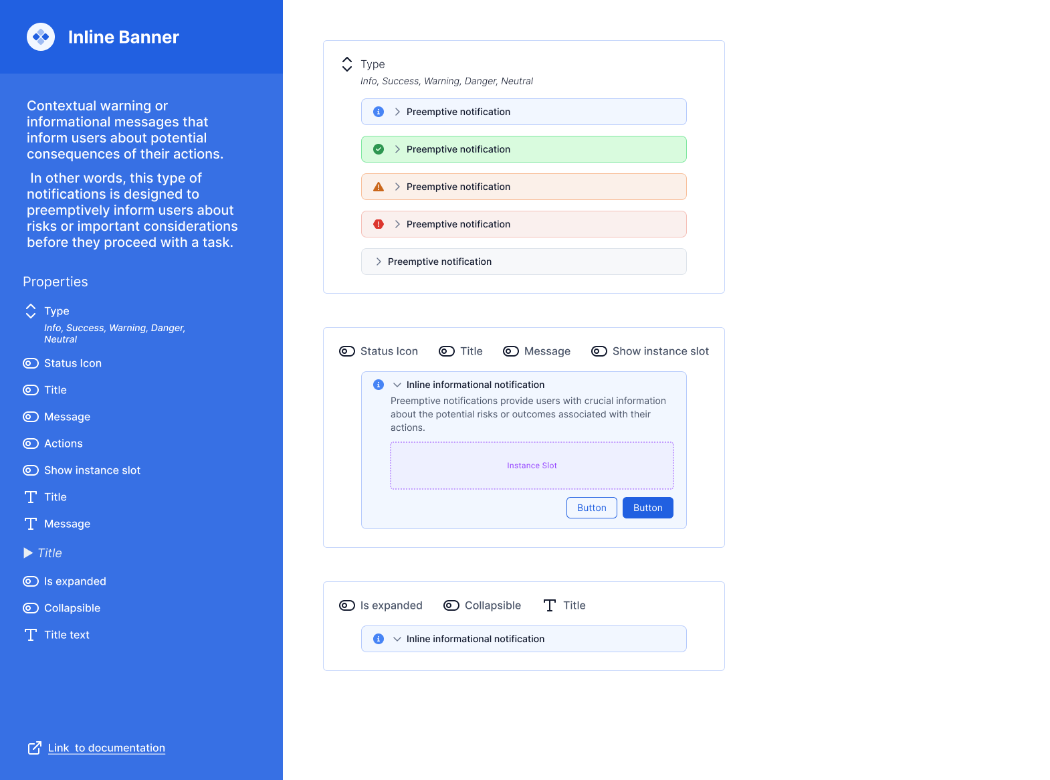Toggle the Message switch in the middle card
The width and height of the screenshot is (1050, 780).
tap(511, 351)
